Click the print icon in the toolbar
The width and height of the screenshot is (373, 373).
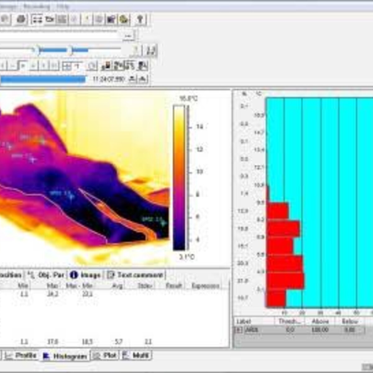coord(21,20)
